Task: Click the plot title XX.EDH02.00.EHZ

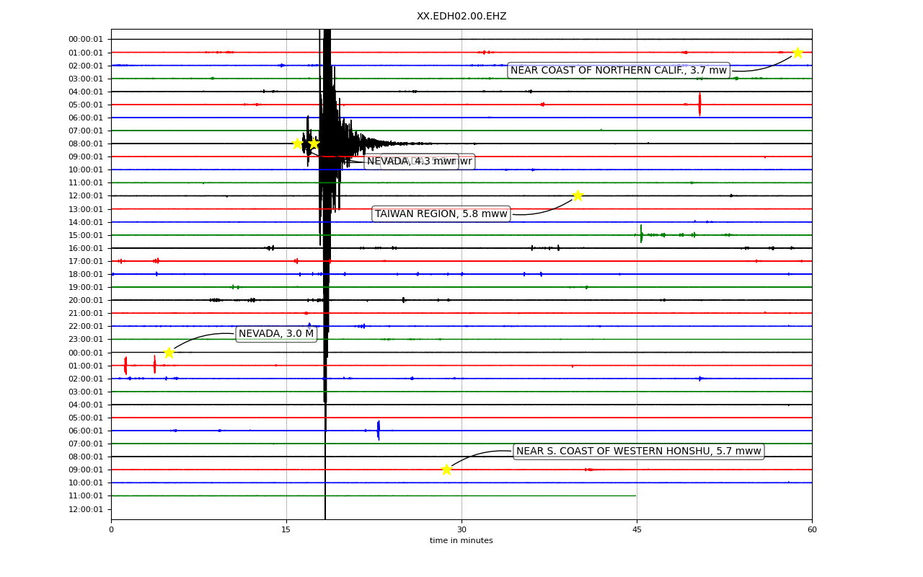Action: [461, 17]
